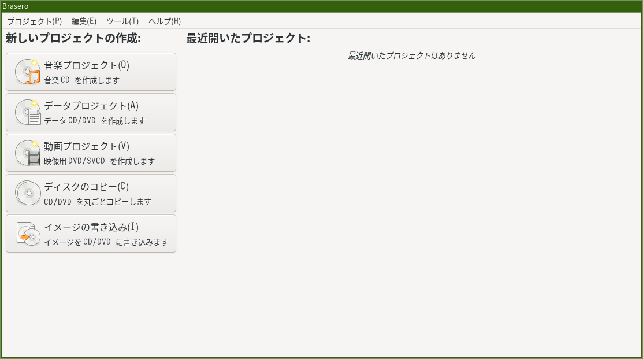The image size is (643, 359).
Task: Create a データプロジェクト for CD/DVD
Action: [91, 112]
